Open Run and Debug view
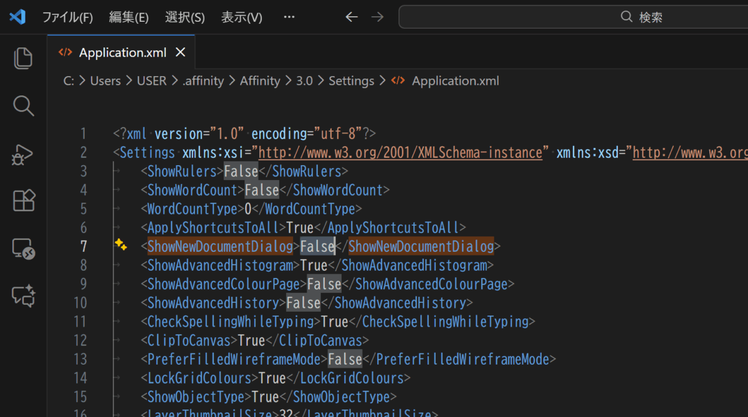Screen dimensions: 748x417 (23, 154)
